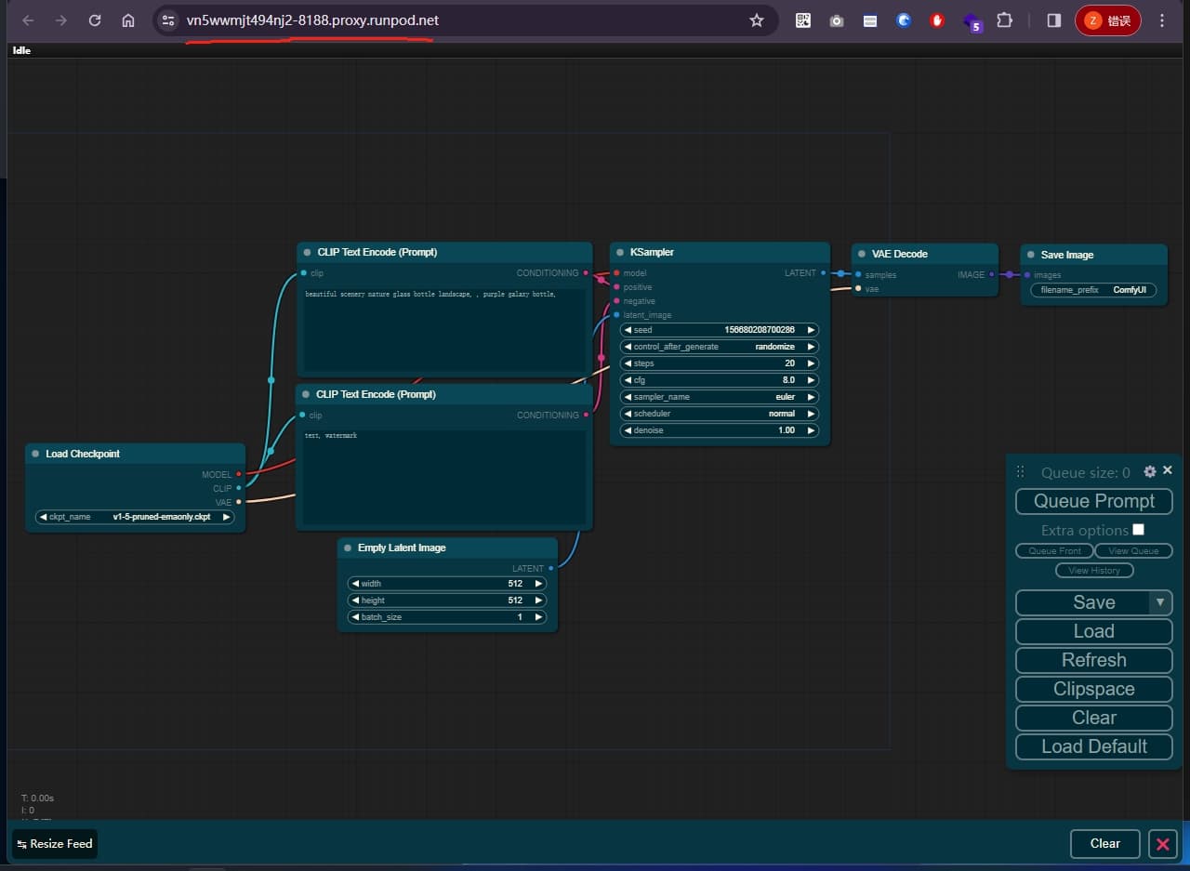Open the puzzle-piece Extensions menu
1190x871 pixels.
[x=1004, y=20]
